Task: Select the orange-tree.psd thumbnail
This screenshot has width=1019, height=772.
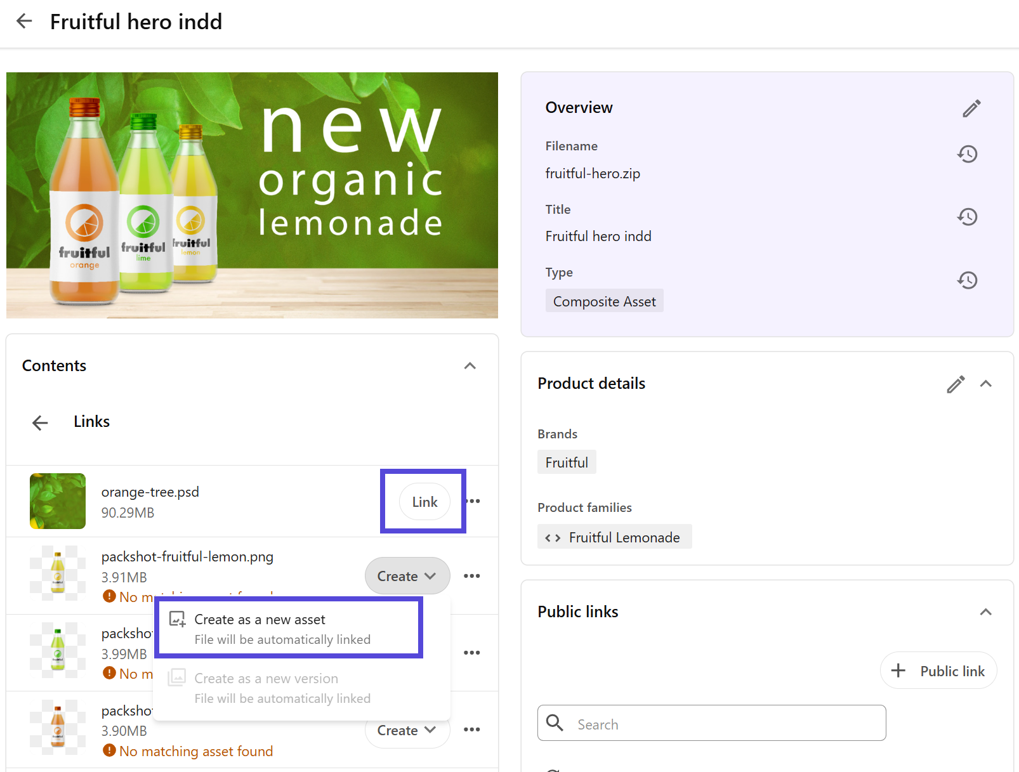Action: (x=58, y=501)
